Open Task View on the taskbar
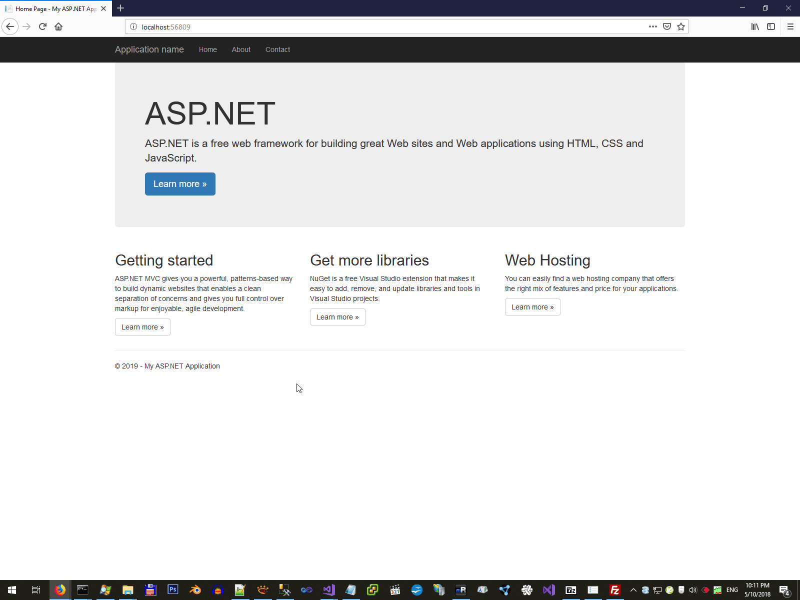Screen dimensions: 800x600 (36, 590)
